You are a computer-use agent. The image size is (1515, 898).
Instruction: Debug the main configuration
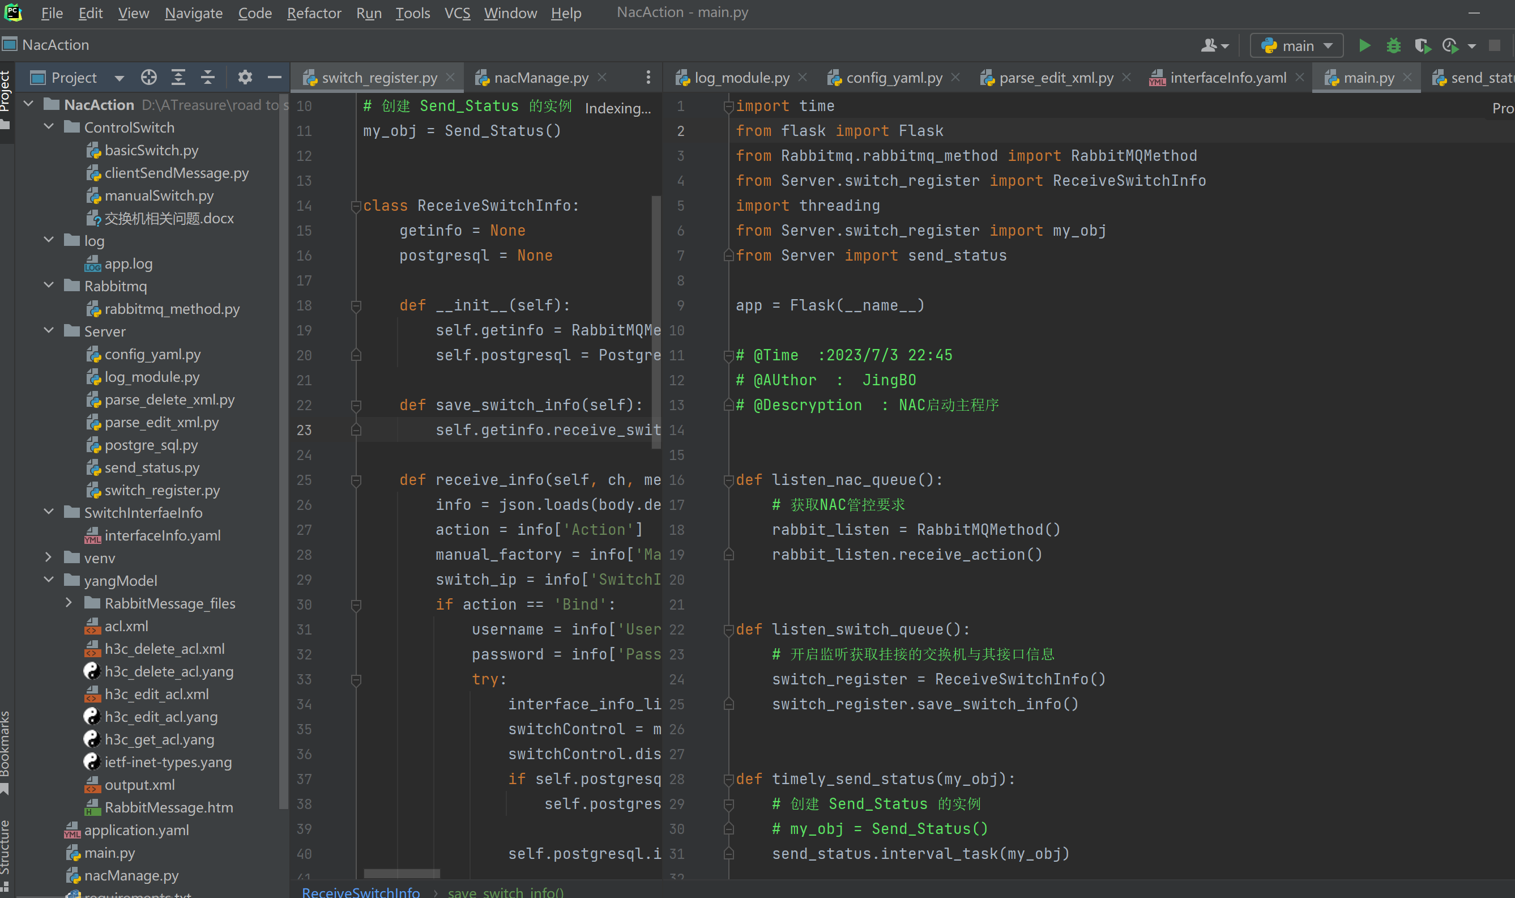coord(1393,45)
